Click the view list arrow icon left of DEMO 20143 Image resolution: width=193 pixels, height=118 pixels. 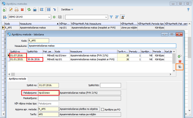[x=5, y=17]
